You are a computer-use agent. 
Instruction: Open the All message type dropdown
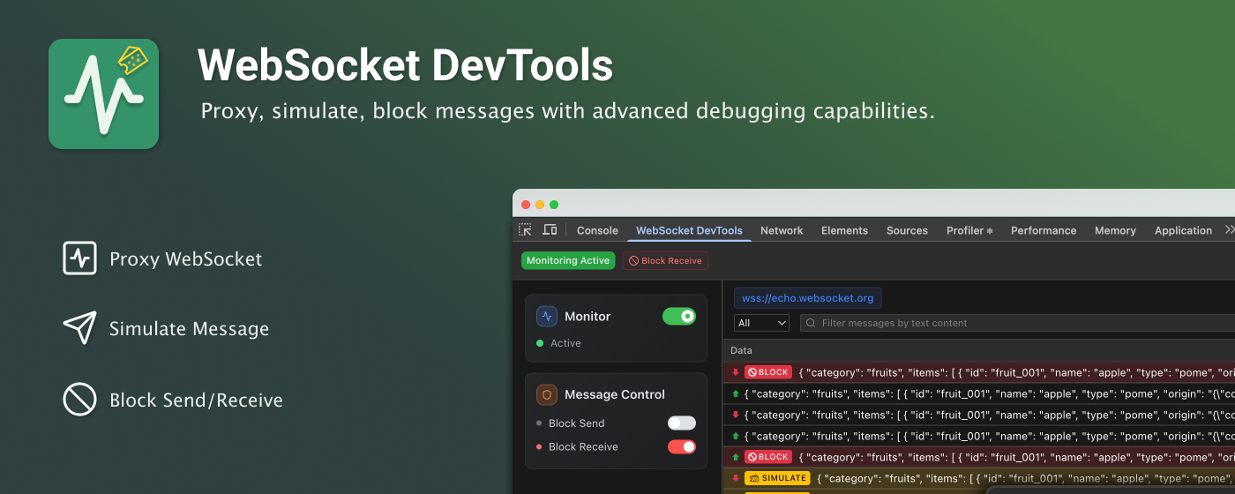(761, 323)
